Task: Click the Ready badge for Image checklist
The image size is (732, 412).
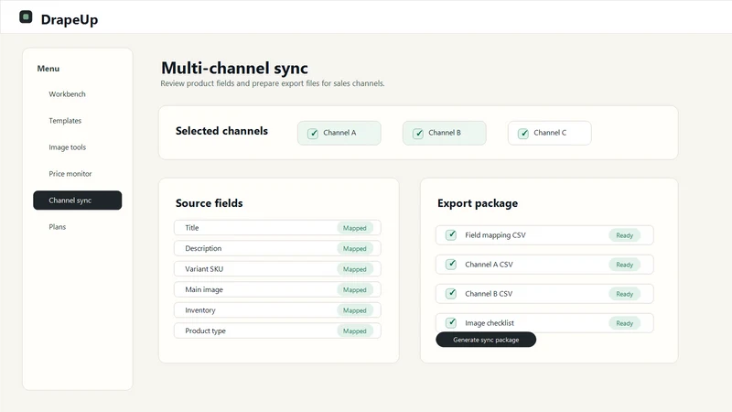Action: pos(625,323)
